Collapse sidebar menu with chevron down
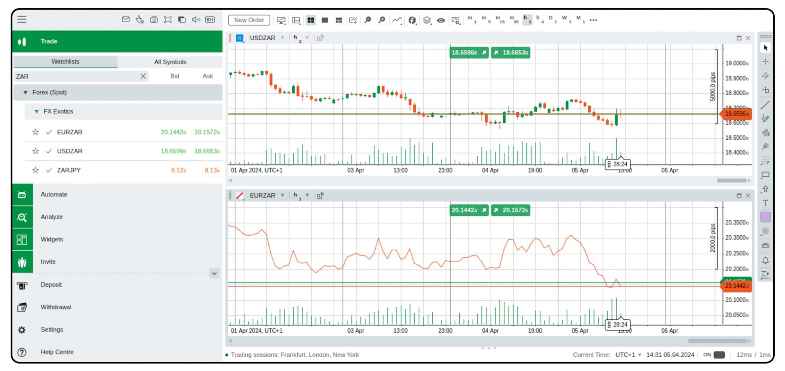 point(214,273)
